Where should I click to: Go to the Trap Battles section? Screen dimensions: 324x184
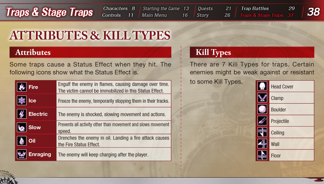pos(268,8)
